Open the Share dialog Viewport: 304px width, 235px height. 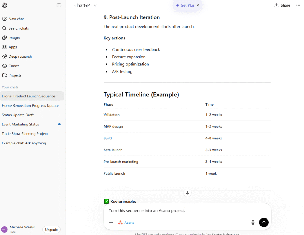click(x=282, y=5)
